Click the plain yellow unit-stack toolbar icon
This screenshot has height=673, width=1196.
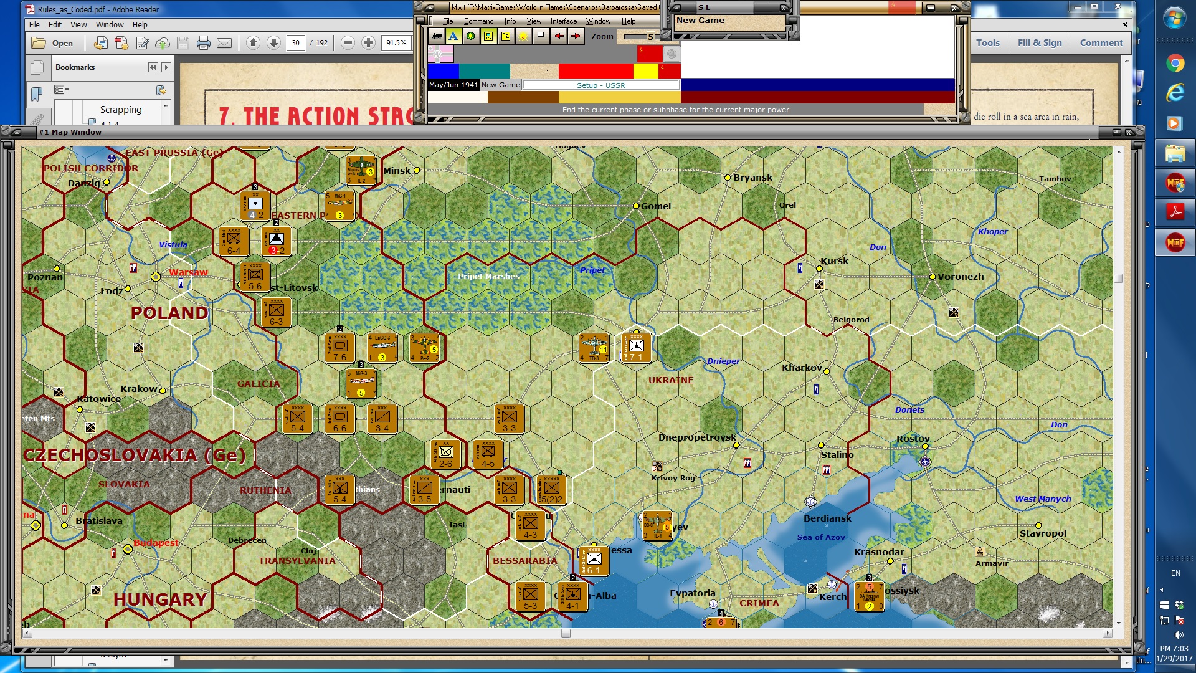pos(506,36)
